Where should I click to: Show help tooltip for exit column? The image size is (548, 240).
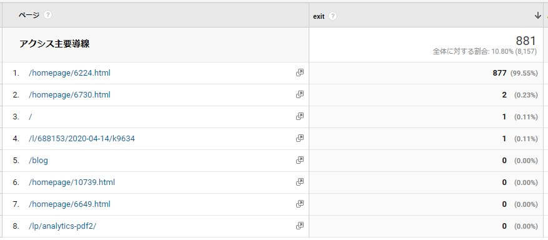[332, 16]
